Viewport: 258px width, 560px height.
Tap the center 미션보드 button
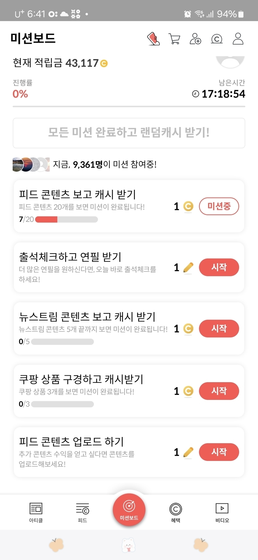pyautogui.click(x=129, y=510)
